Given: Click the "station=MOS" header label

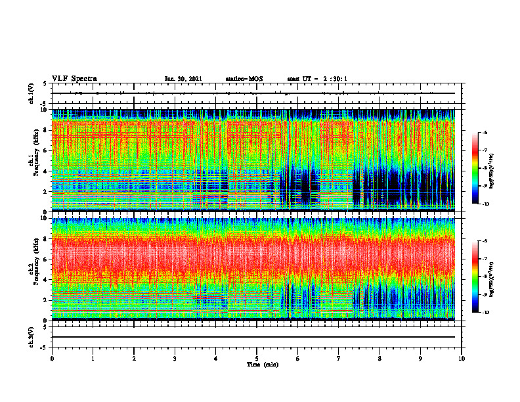Looking at the screenshot, I should tap(244, 79).
